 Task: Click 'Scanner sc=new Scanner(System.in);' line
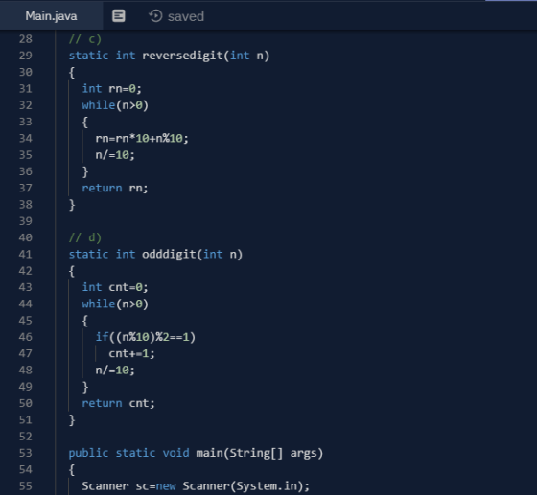pyautogui.click(x=196, y=486)
